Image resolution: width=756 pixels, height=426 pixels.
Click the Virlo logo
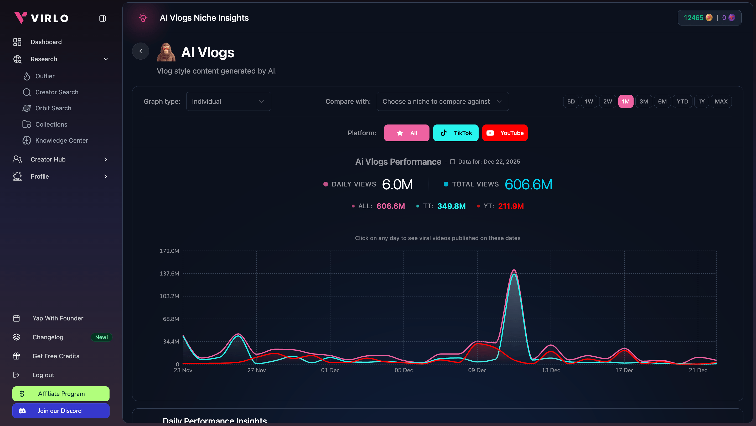[x=41, y=18]
